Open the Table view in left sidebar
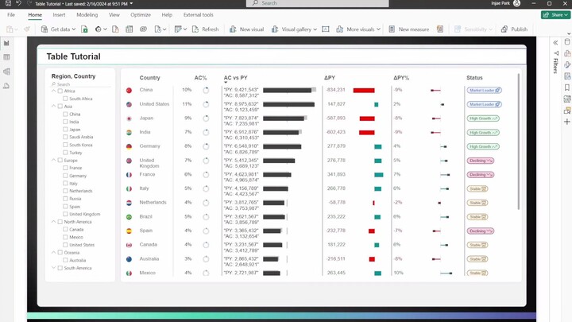Image resolution: width=572 pixels, height=322 pixels. (x=7, y=57)
